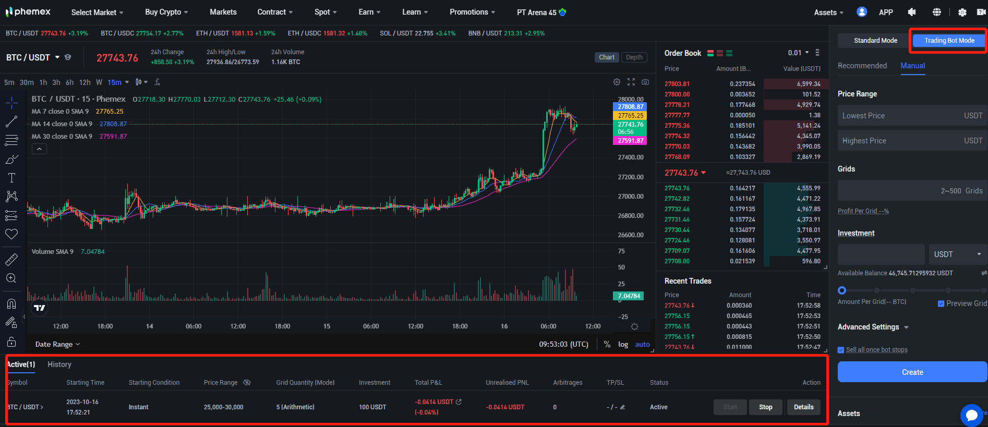
Task: Open BTC / USDT pair selector dropdown
Action: (x=33, y=57)
